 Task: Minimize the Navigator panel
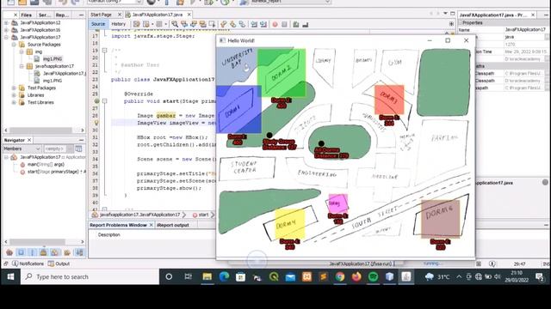pos(81,140)
